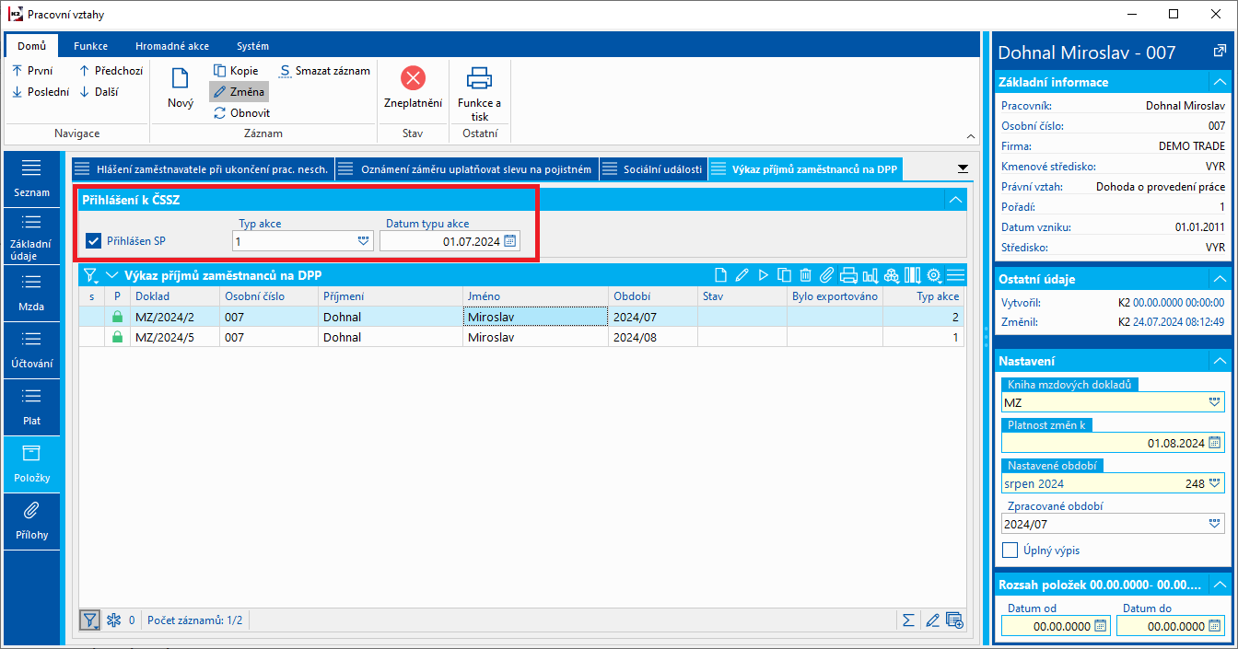
Task: Click gear settings icon in grid toolbar
Action: tap(934, 275)
